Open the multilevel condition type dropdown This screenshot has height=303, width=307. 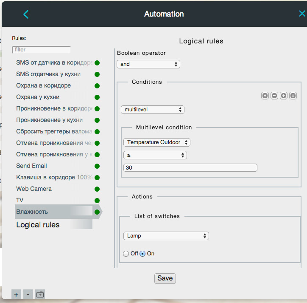point(153,110)
